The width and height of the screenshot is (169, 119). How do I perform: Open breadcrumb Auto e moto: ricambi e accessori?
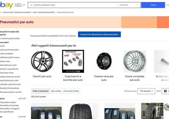coord(17,12)
